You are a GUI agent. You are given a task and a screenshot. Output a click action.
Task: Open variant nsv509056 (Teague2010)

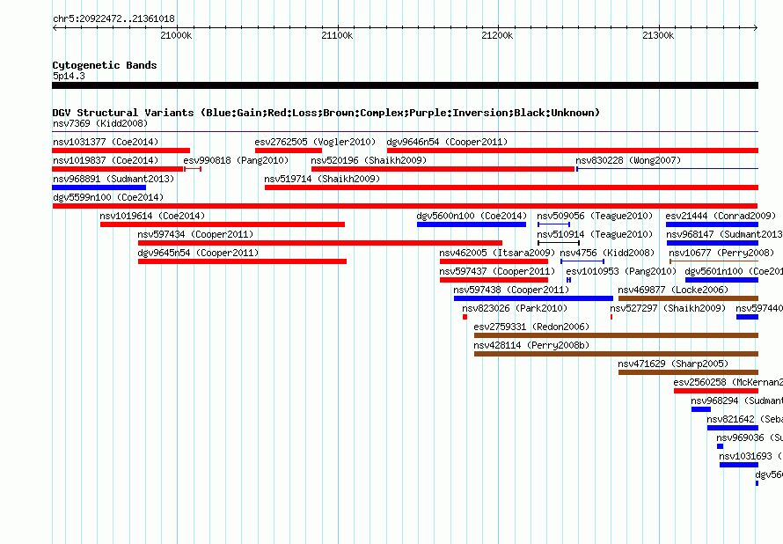(595, 216)
